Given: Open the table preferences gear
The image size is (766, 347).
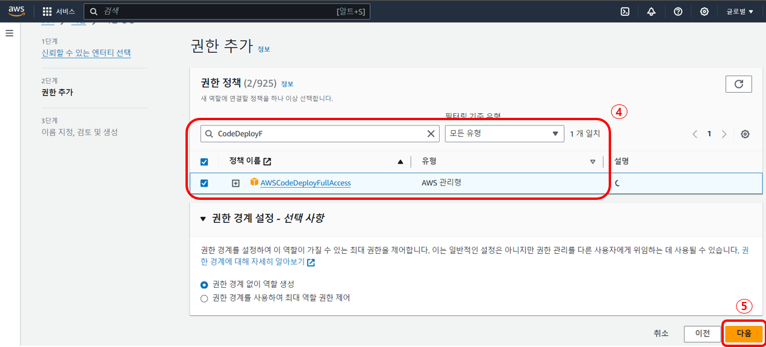Looking at the screenshot, I should (745, 134).
